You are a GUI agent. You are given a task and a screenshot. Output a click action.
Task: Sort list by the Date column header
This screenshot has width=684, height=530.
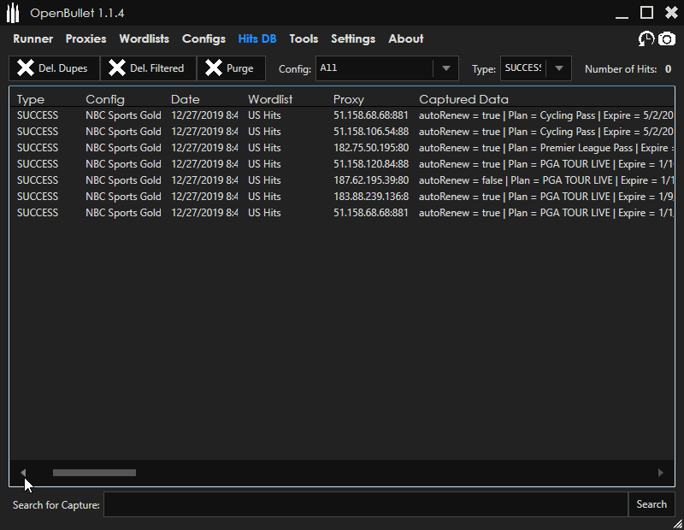click(x=186, y=99)
